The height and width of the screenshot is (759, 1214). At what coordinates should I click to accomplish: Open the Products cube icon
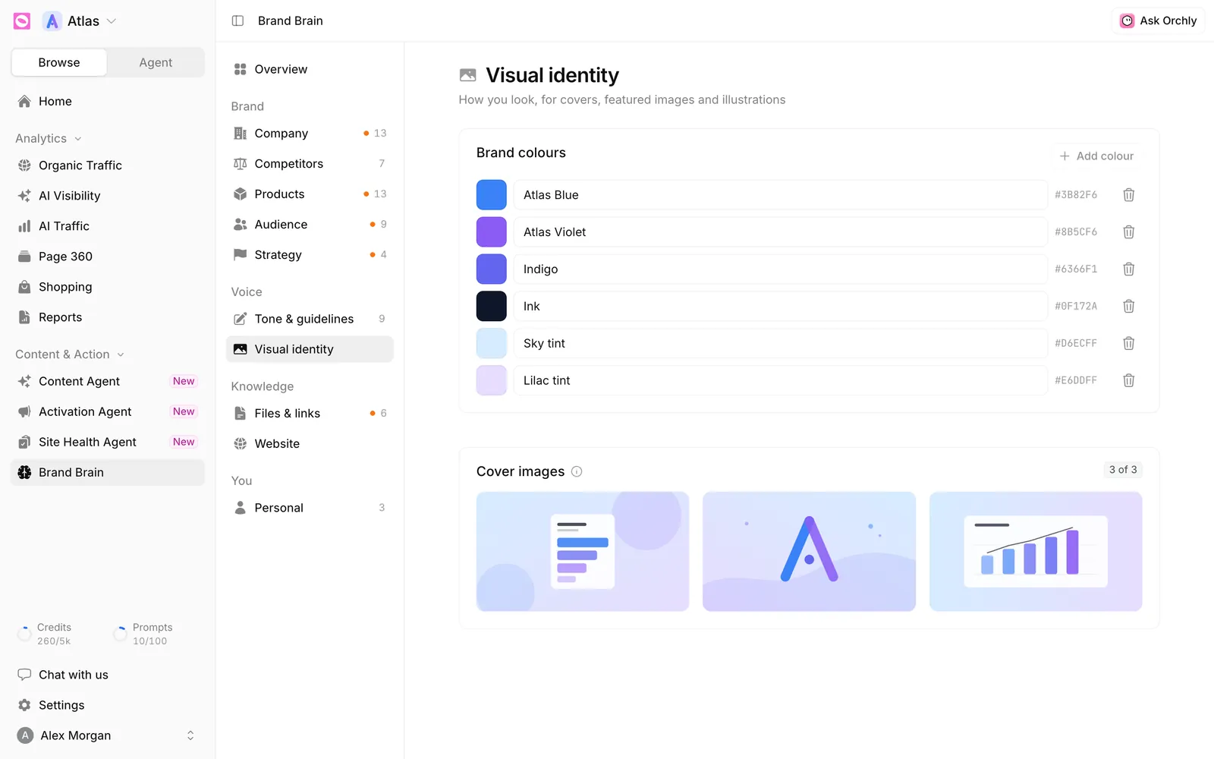[241, 194]
